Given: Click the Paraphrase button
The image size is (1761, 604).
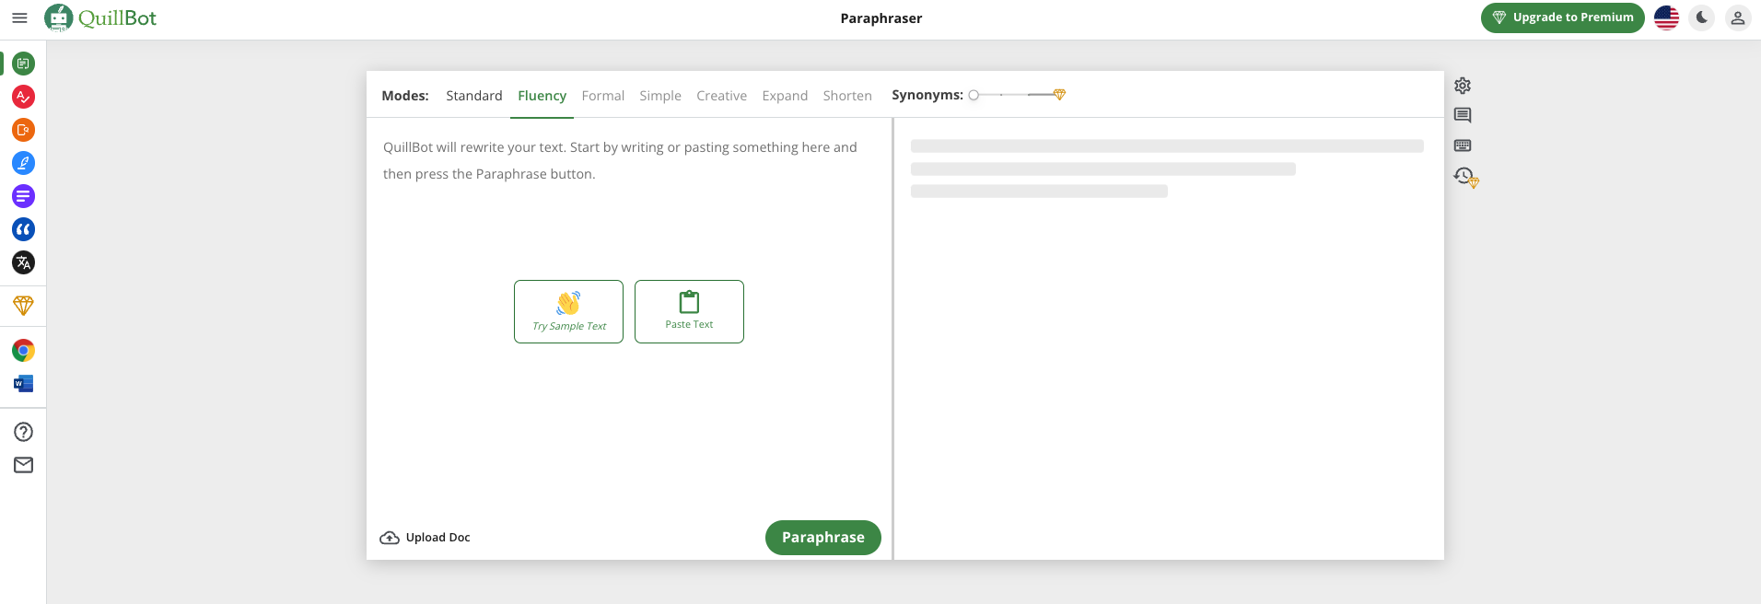Looking at the screenshot, I should (823, 538).
